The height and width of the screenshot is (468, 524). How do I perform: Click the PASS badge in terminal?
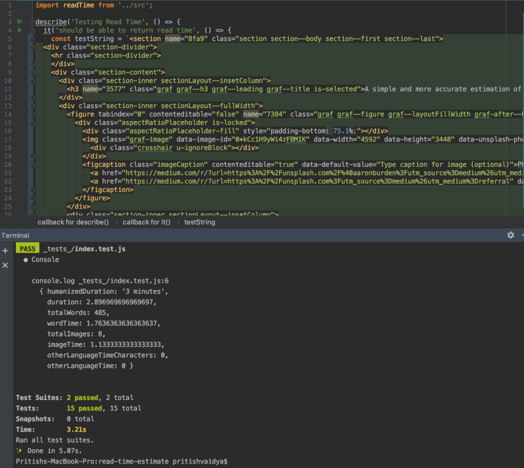[x=28, y=249]
